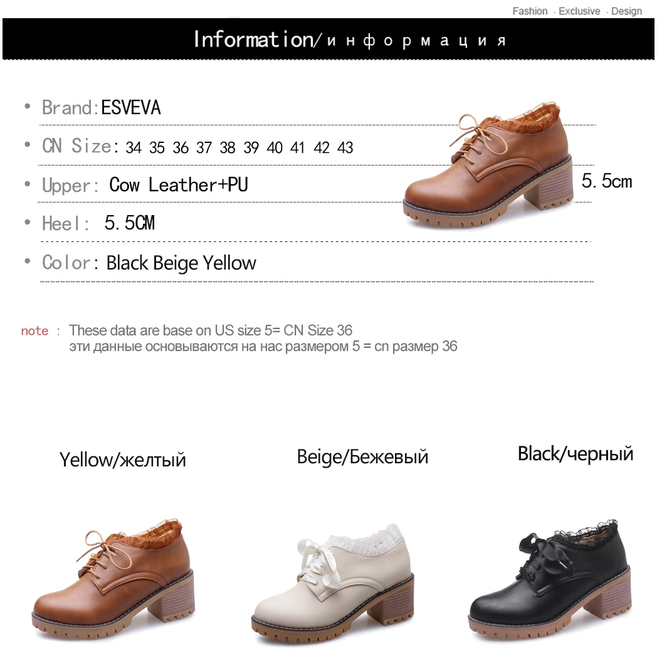The height and width of the screenshot is (657, 657).
Task: Click the Yellow/желтый color label
Action: click(122, 460)
